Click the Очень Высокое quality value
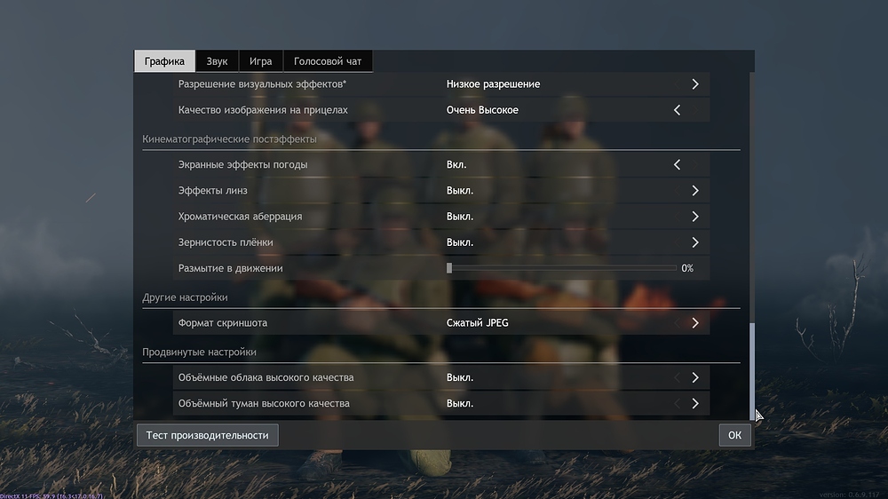888x499 pixels. point(482,110)
